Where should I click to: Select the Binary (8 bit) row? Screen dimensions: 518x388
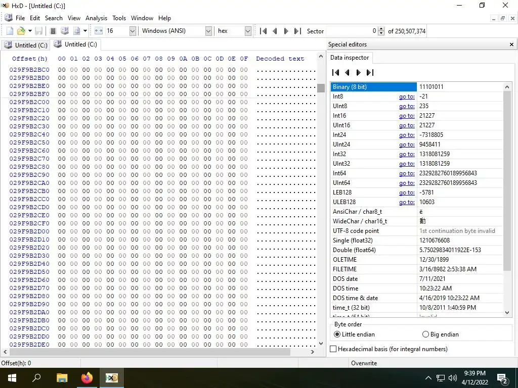(417, 87)
